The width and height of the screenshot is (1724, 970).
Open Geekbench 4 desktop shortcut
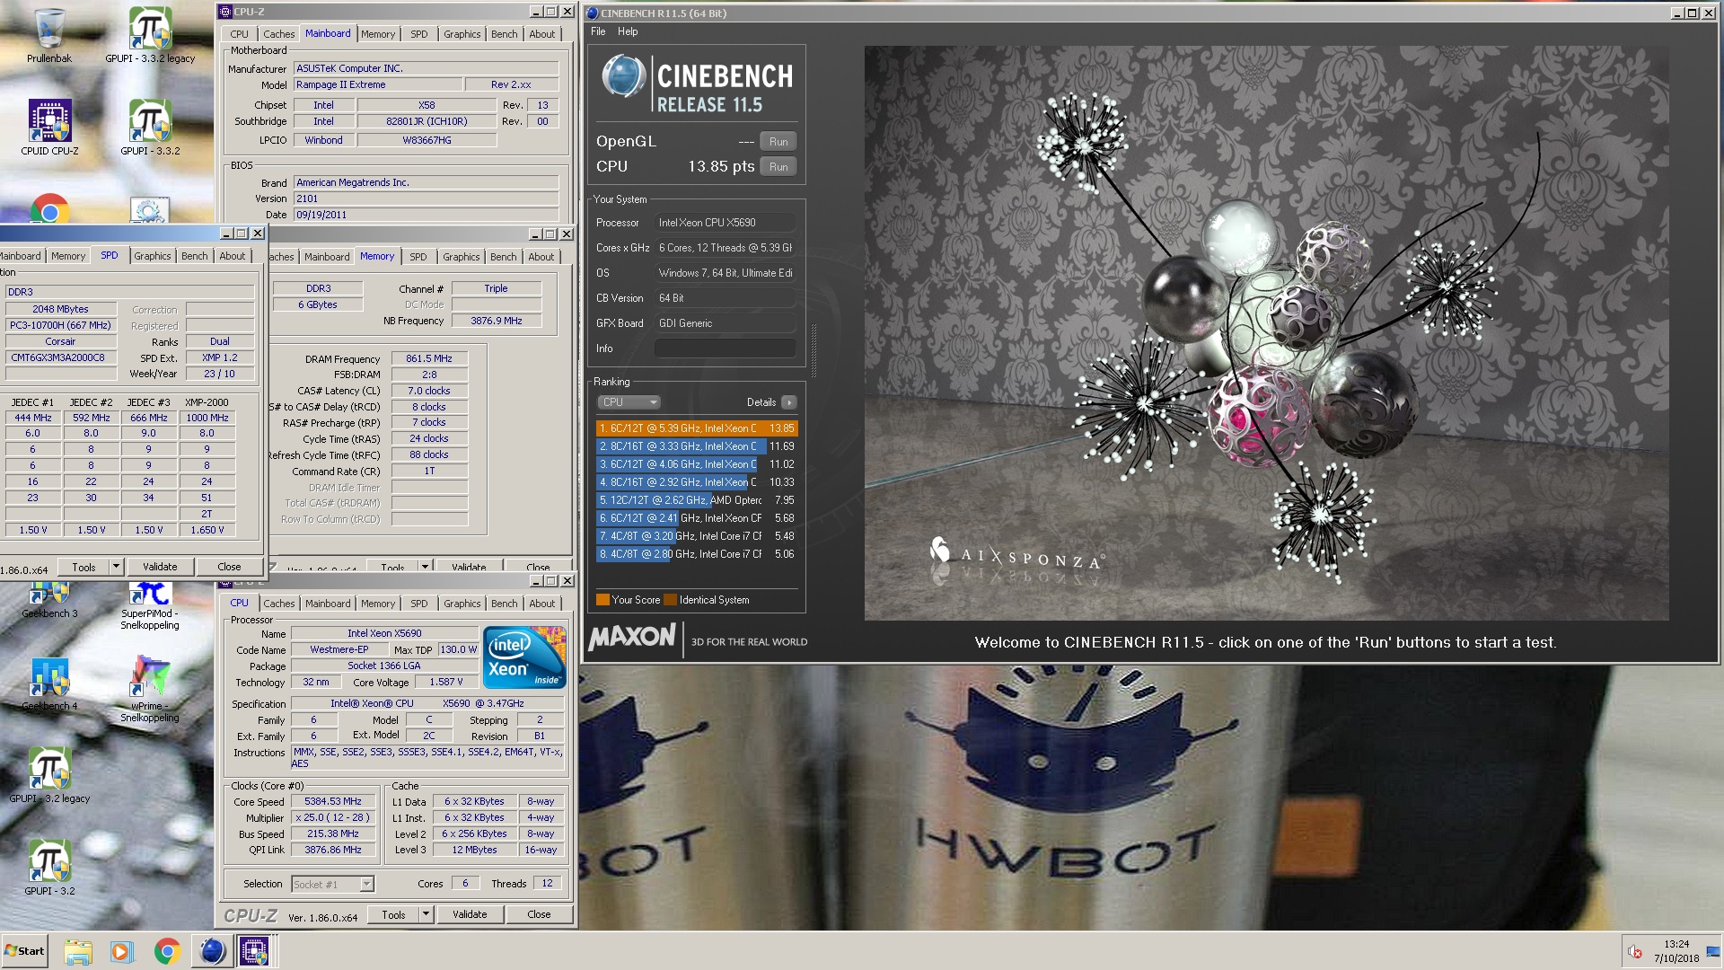(49, 684)
